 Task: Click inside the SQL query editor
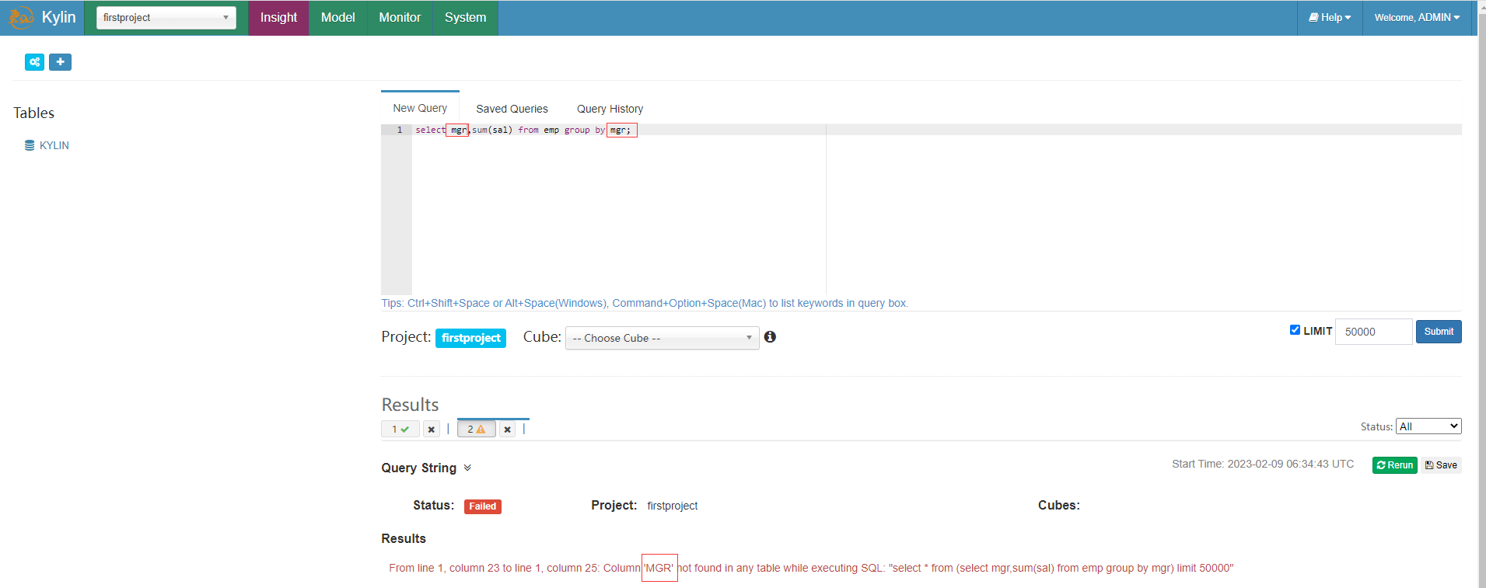pyautogui.click(x=936, y=210)
